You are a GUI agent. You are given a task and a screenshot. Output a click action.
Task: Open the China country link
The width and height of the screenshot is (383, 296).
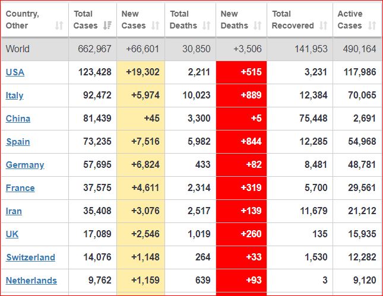coord(18,119)
